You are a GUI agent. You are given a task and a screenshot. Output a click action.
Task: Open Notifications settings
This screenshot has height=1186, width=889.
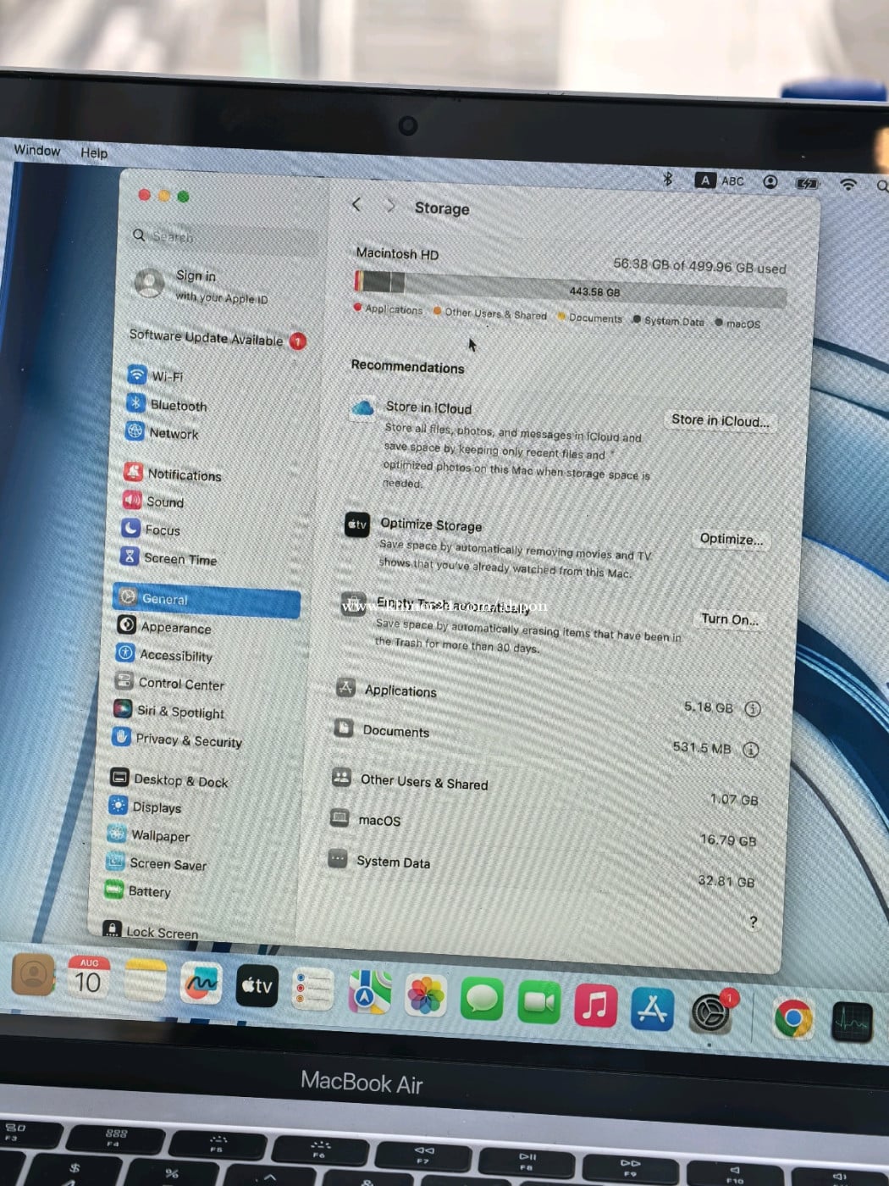pos(173,474)
